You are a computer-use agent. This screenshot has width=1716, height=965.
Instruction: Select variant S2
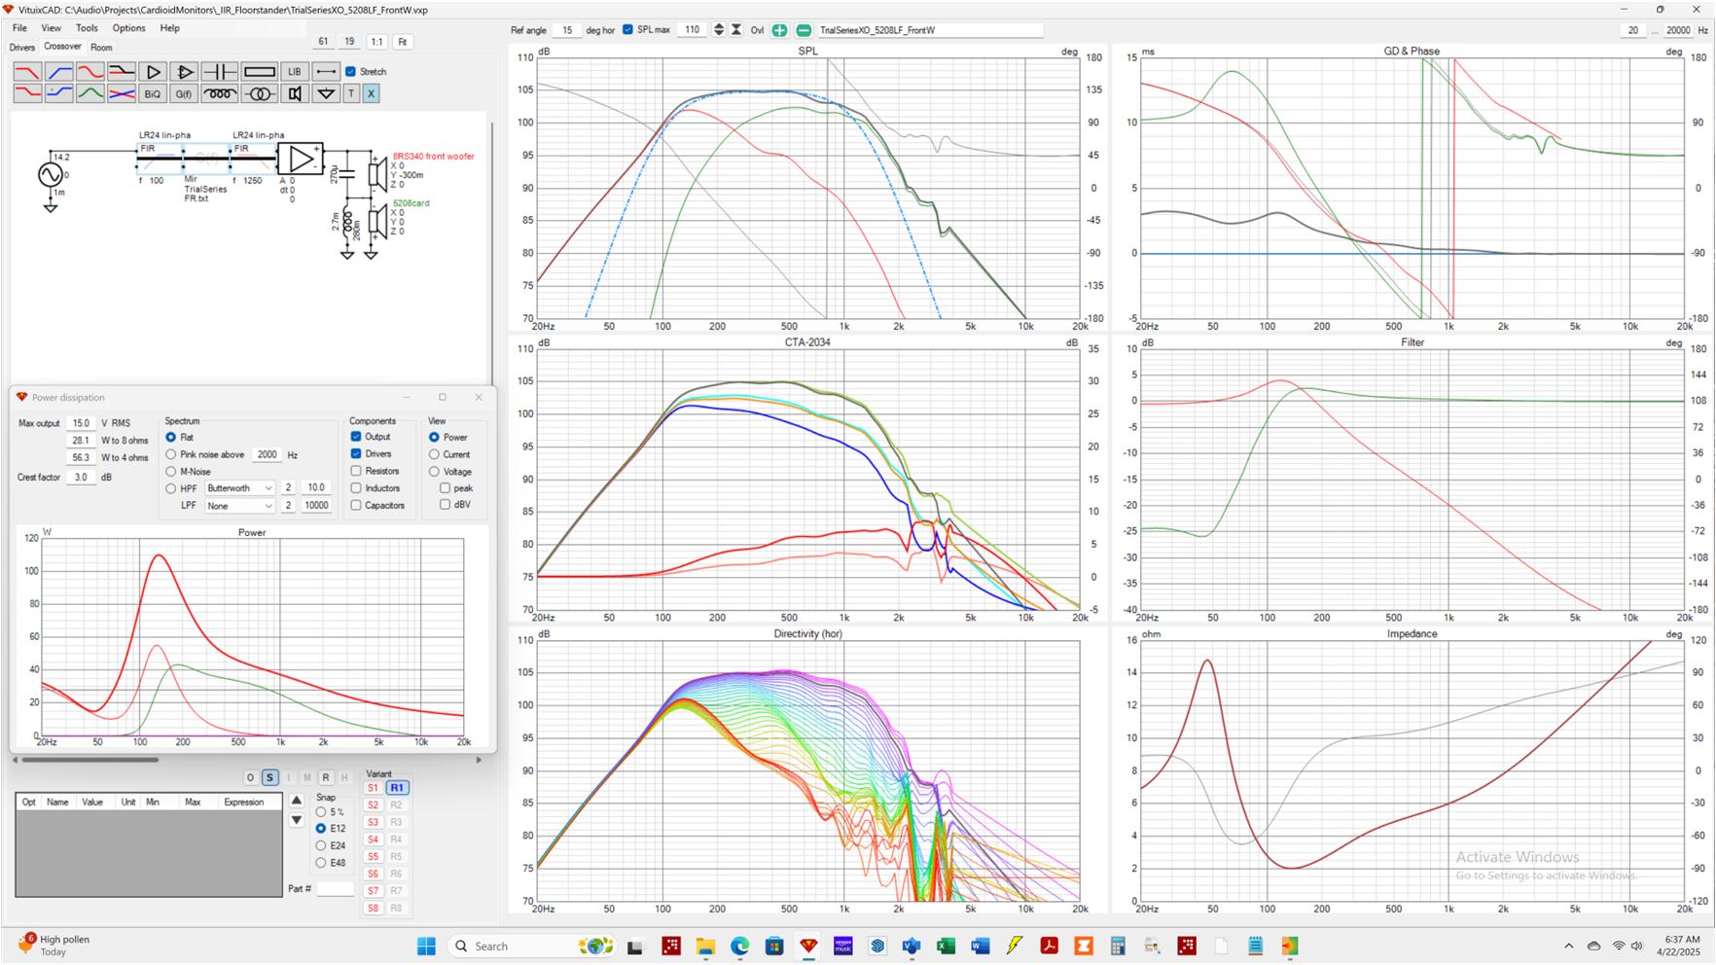click(x=373, y=805)
